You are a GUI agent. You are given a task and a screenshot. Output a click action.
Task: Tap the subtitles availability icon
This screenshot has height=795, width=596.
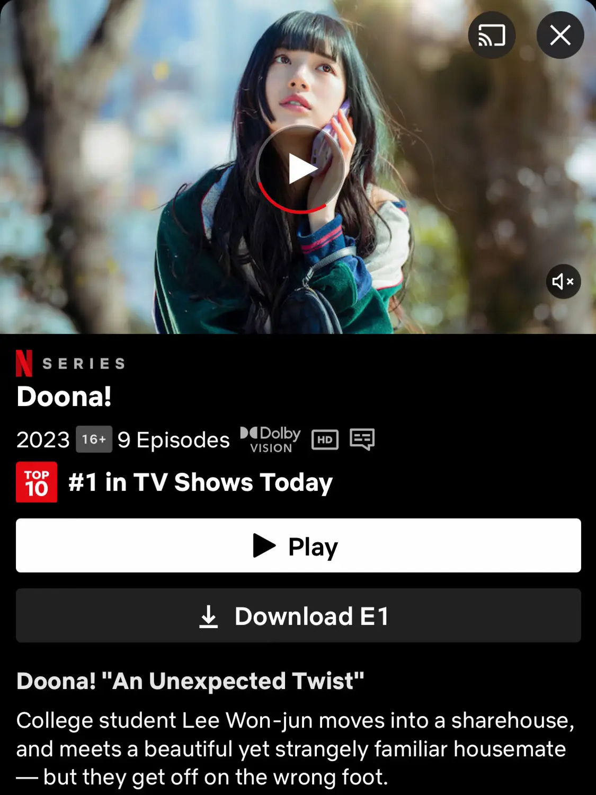(362, 439)
